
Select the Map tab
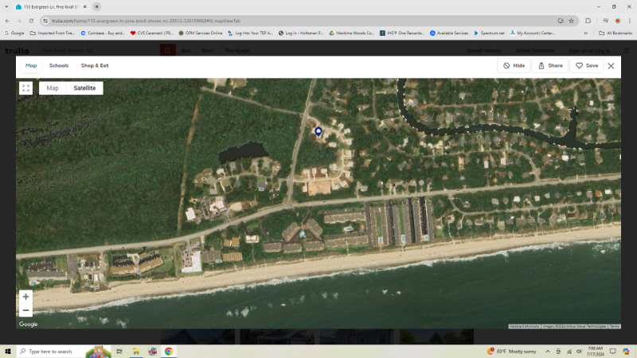(x=31, y=65)
